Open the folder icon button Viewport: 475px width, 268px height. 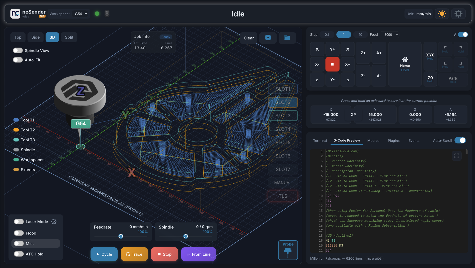pos(287,38)
